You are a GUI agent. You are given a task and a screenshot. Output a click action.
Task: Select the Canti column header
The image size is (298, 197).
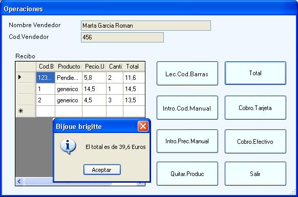115,67
